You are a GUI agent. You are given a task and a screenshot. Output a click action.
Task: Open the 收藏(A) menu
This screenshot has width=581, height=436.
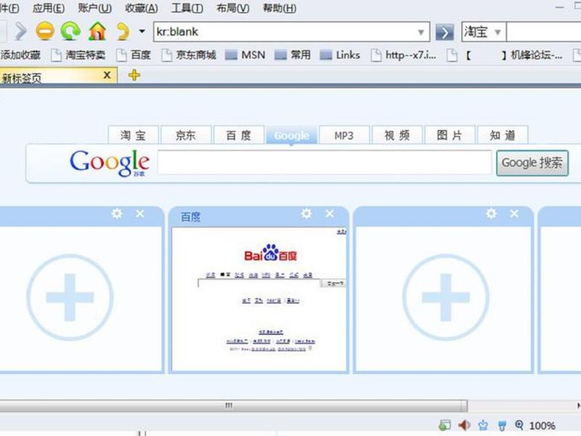(142, 8)
